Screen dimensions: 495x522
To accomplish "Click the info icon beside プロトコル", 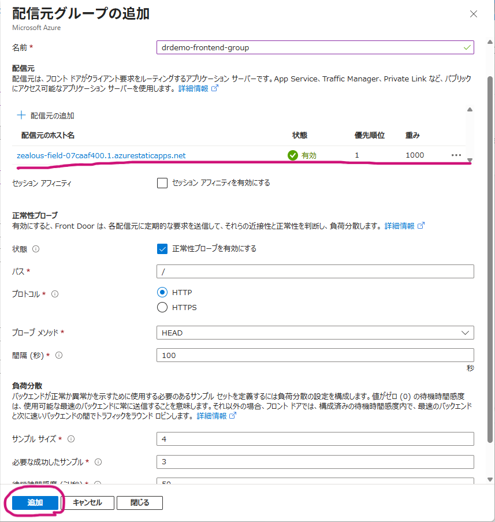I will point(55,294).
